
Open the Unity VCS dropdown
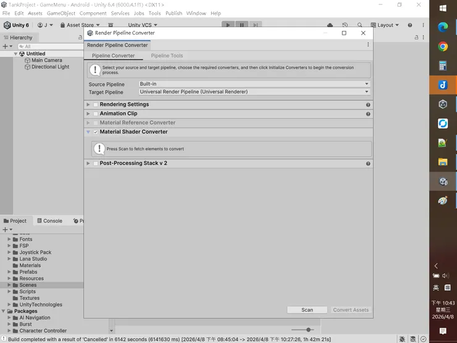click(x=143, y=25)
